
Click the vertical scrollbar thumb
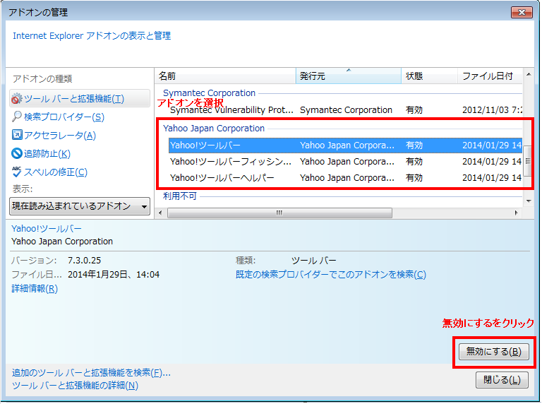click(x=528, y=161)
